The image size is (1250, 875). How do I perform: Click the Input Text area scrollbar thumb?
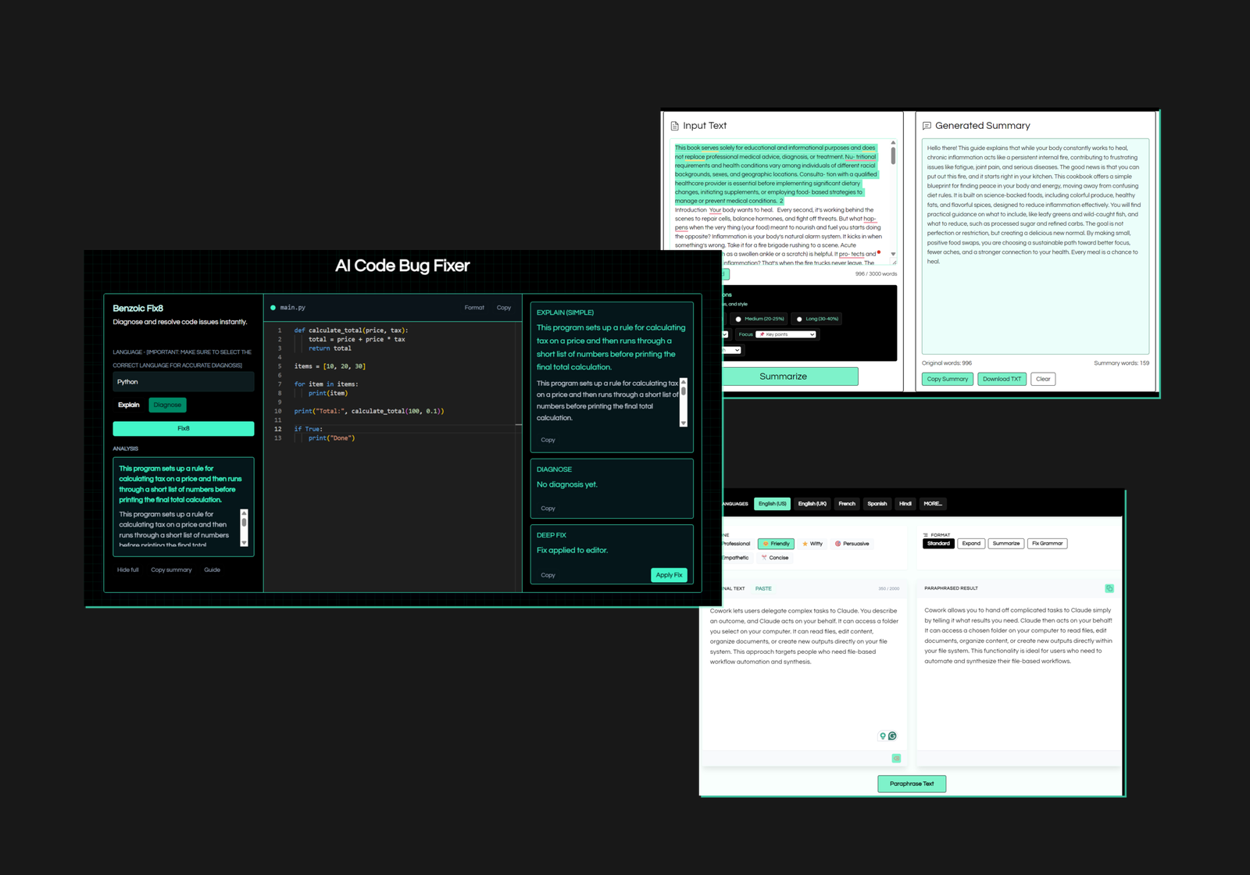[893, 156]
